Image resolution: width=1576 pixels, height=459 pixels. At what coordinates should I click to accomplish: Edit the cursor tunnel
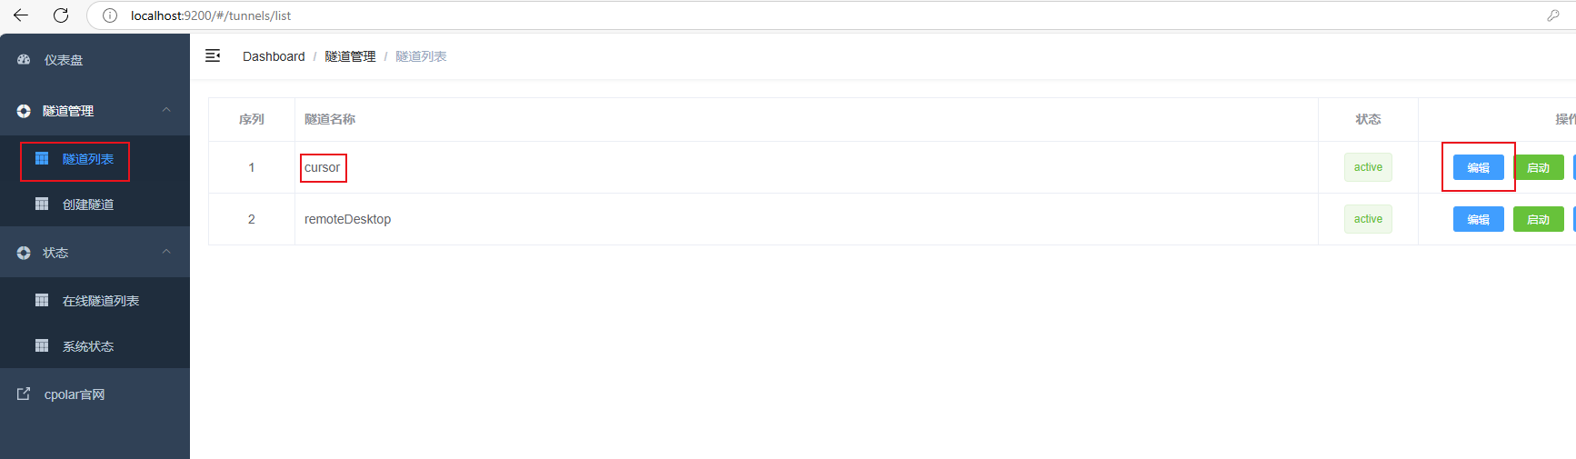[1478, 167]
